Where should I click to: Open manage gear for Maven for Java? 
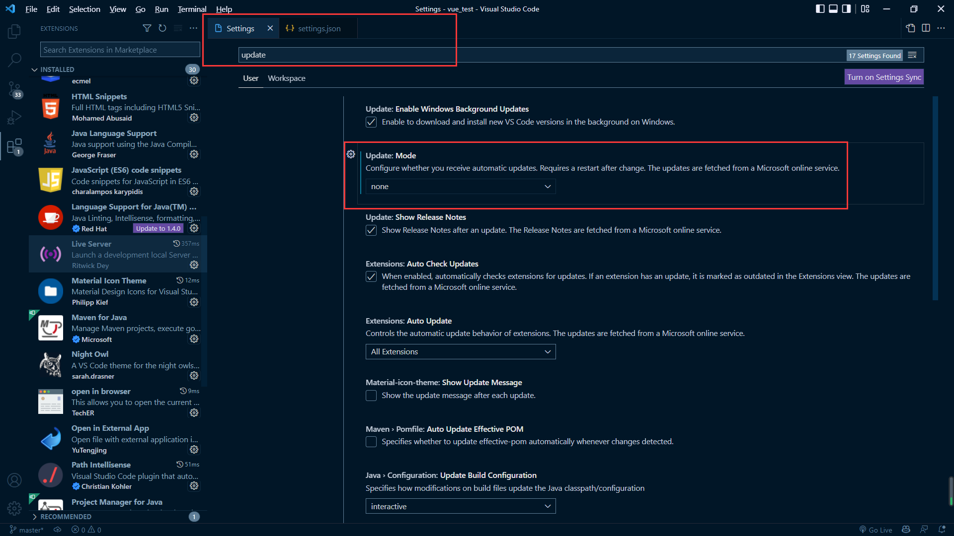(x=194, y=338)
